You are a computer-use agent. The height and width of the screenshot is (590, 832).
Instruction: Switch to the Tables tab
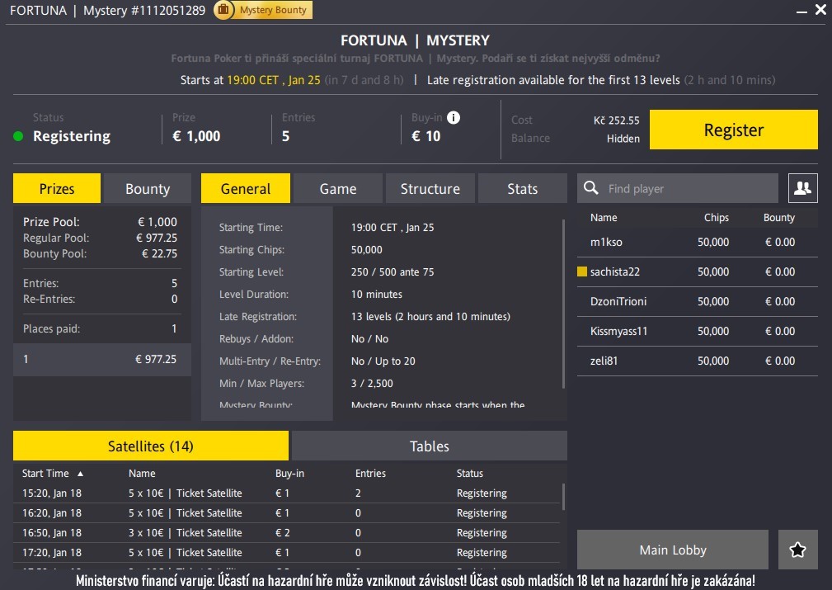pyautogui.click(x=430, y=446)
